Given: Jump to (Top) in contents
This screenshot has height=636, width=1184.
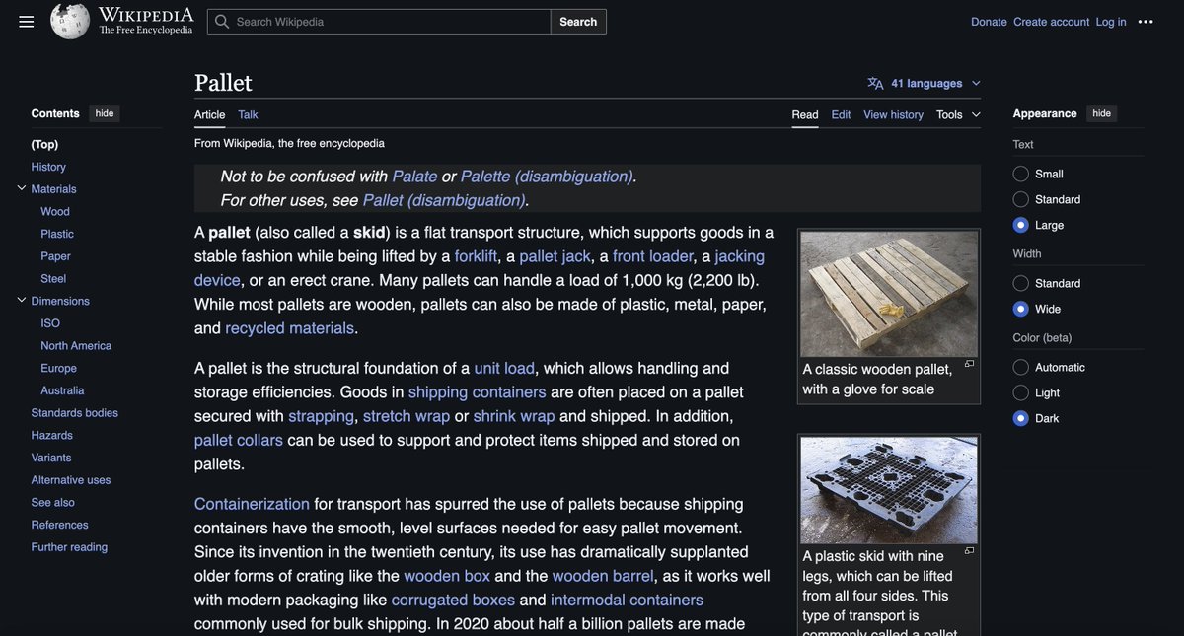Looking at the screenshot, I should (x=44, y=144).
